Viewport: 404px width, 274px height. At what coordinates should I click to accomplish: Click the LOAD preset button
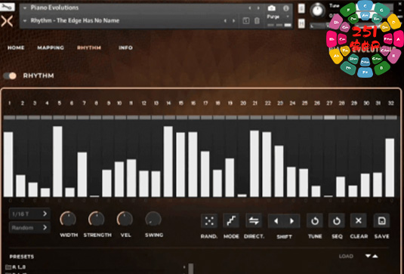pos(346,256)
